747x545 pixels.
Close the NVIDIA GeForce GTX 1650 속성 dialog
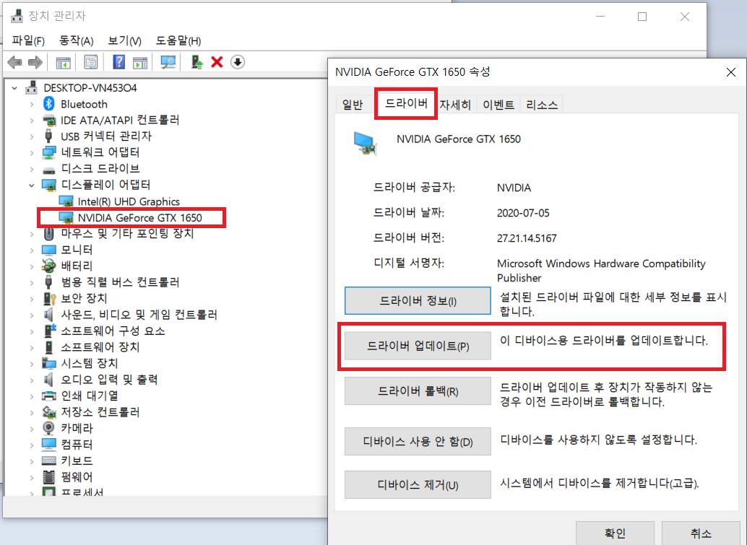(x=731, y=72)
